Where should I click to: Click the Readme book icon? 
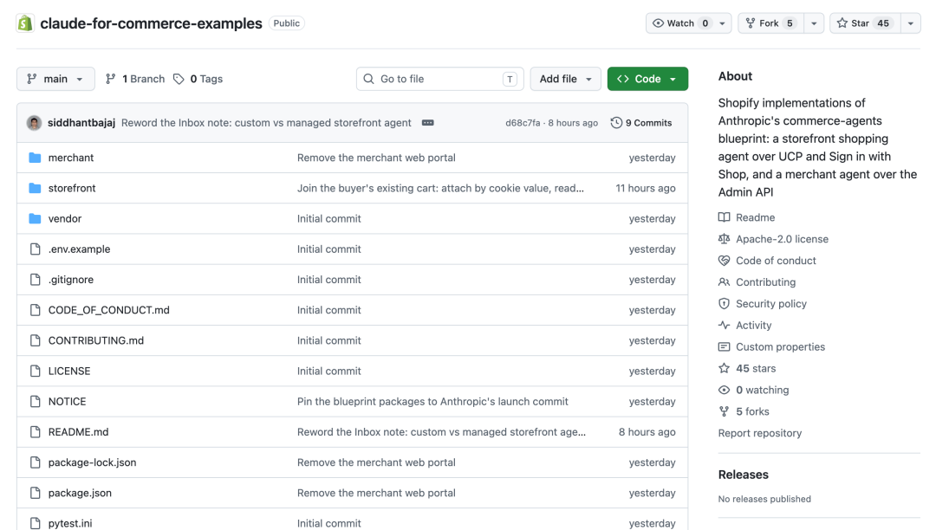pyautogui.click(x=724, y=217)
